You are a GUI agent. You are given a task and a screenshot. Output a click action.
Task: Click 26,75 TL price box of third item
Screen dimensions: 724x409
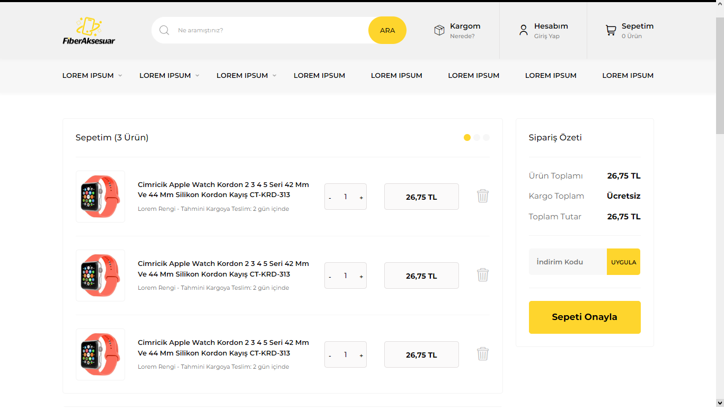(x=421, y=354)
